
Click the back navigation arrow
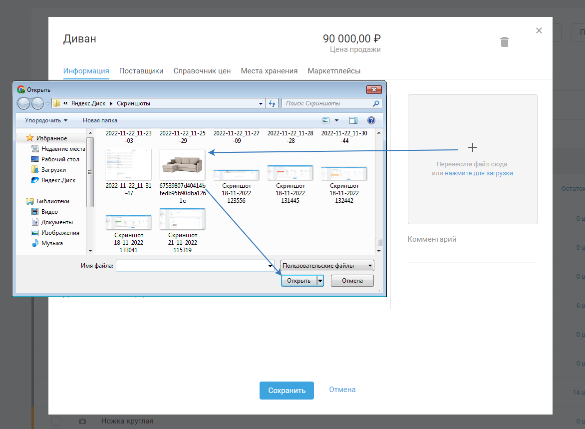23,103
